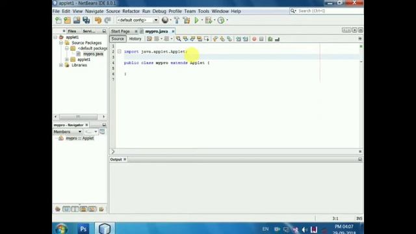Image resolution: width=416 pixels, height=234 pixels.
Task: Click Start Macro Recording red icon
Action: [x=254, y=39]
